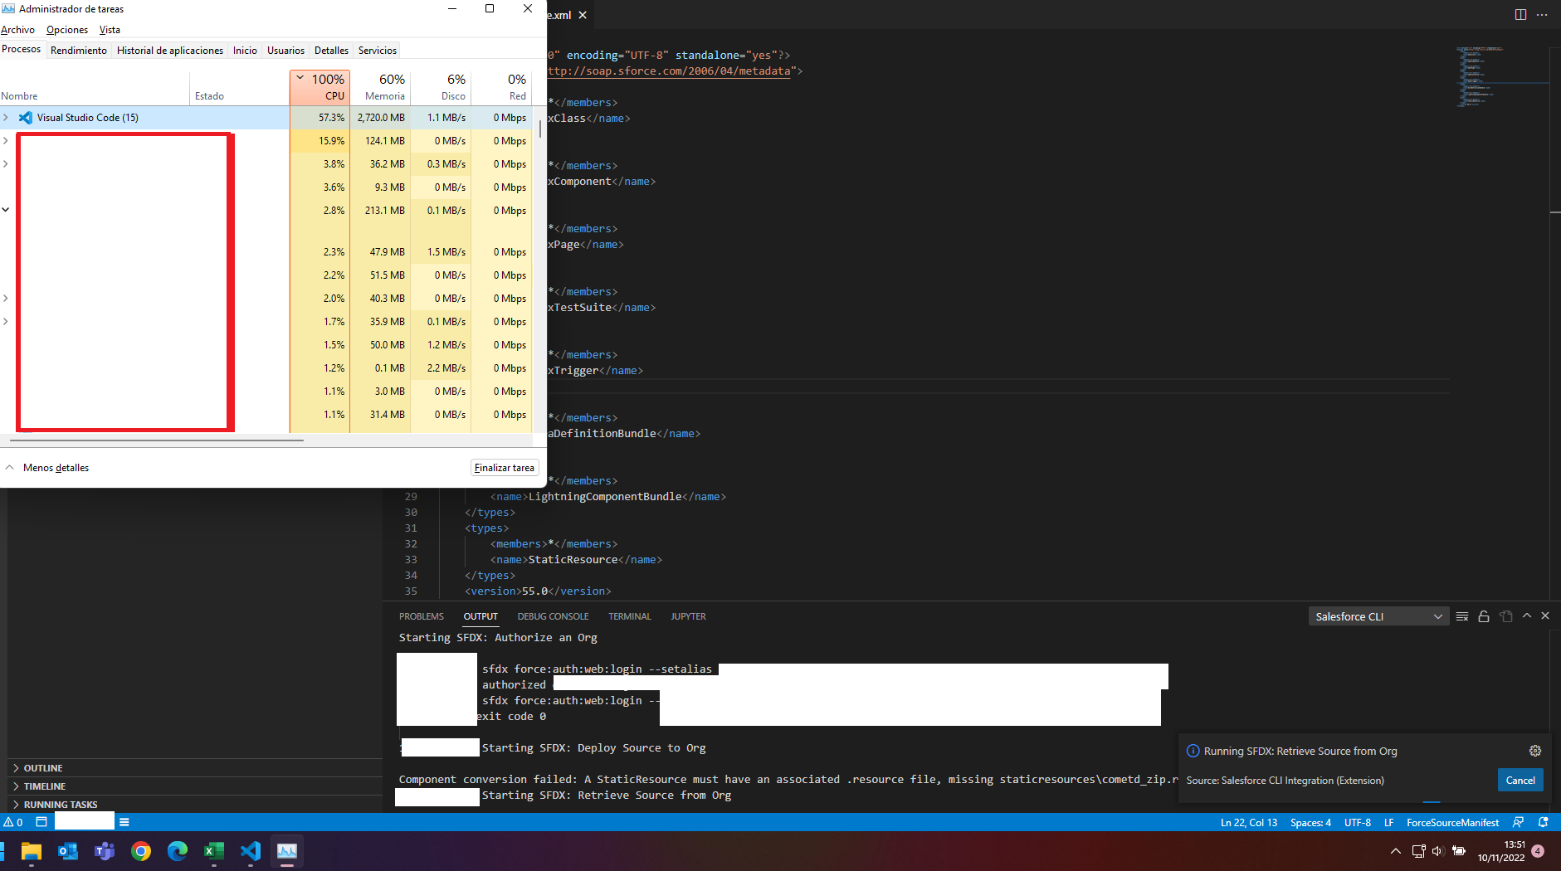Cancel the Retrieve Source from Org operation
Image resolution: width=1561 pixels, height=871 pixels.
[1520, 780]
